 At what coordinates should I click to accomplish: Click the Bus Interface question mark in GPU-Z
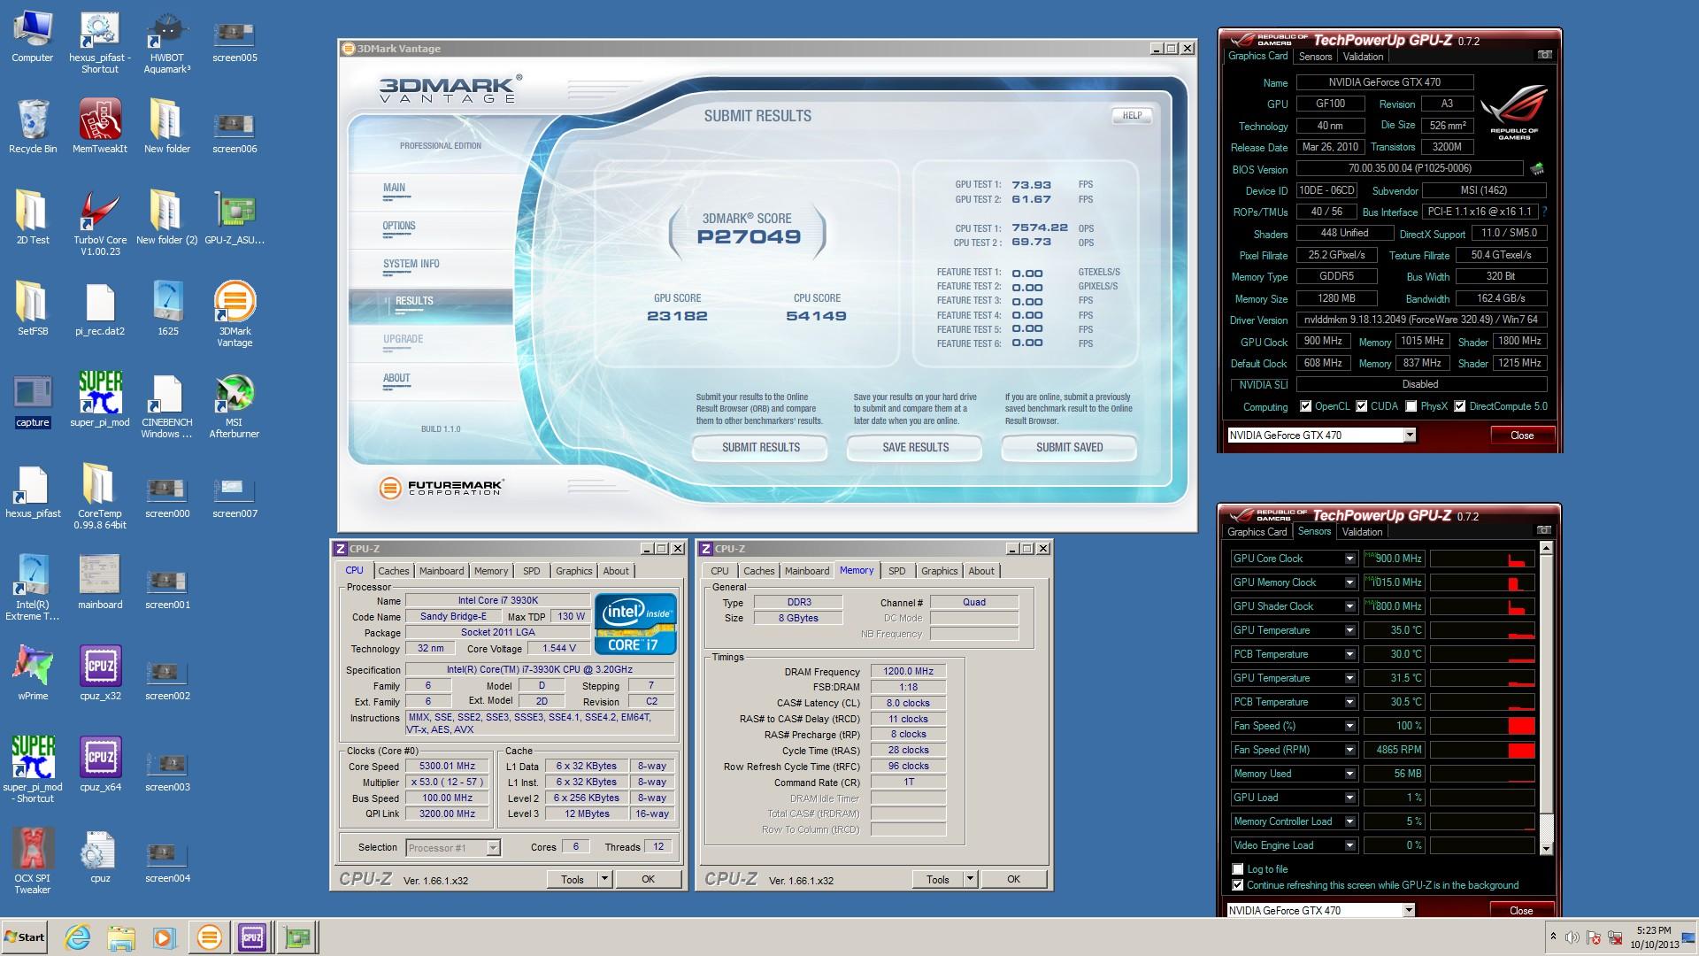click(1544, 212)
